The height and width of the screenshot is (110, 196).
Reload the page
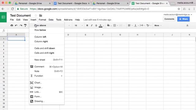(x=12, y=9)
